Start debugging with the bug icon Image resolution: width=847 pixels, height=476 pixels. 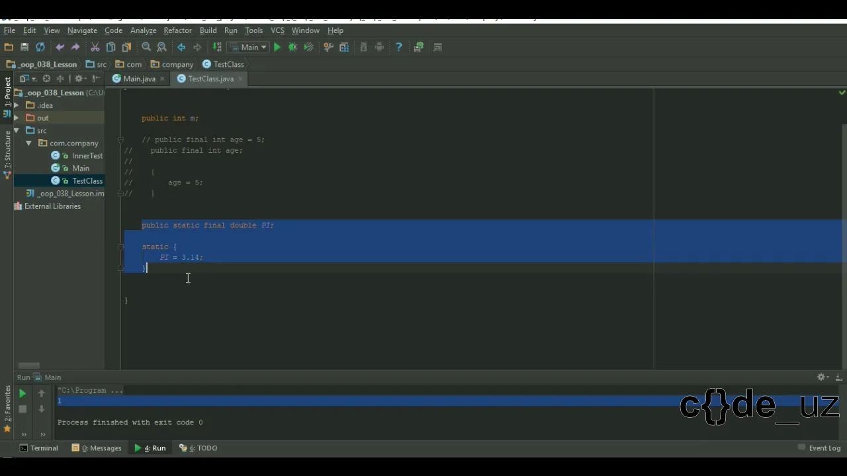(x=292, y=47)
